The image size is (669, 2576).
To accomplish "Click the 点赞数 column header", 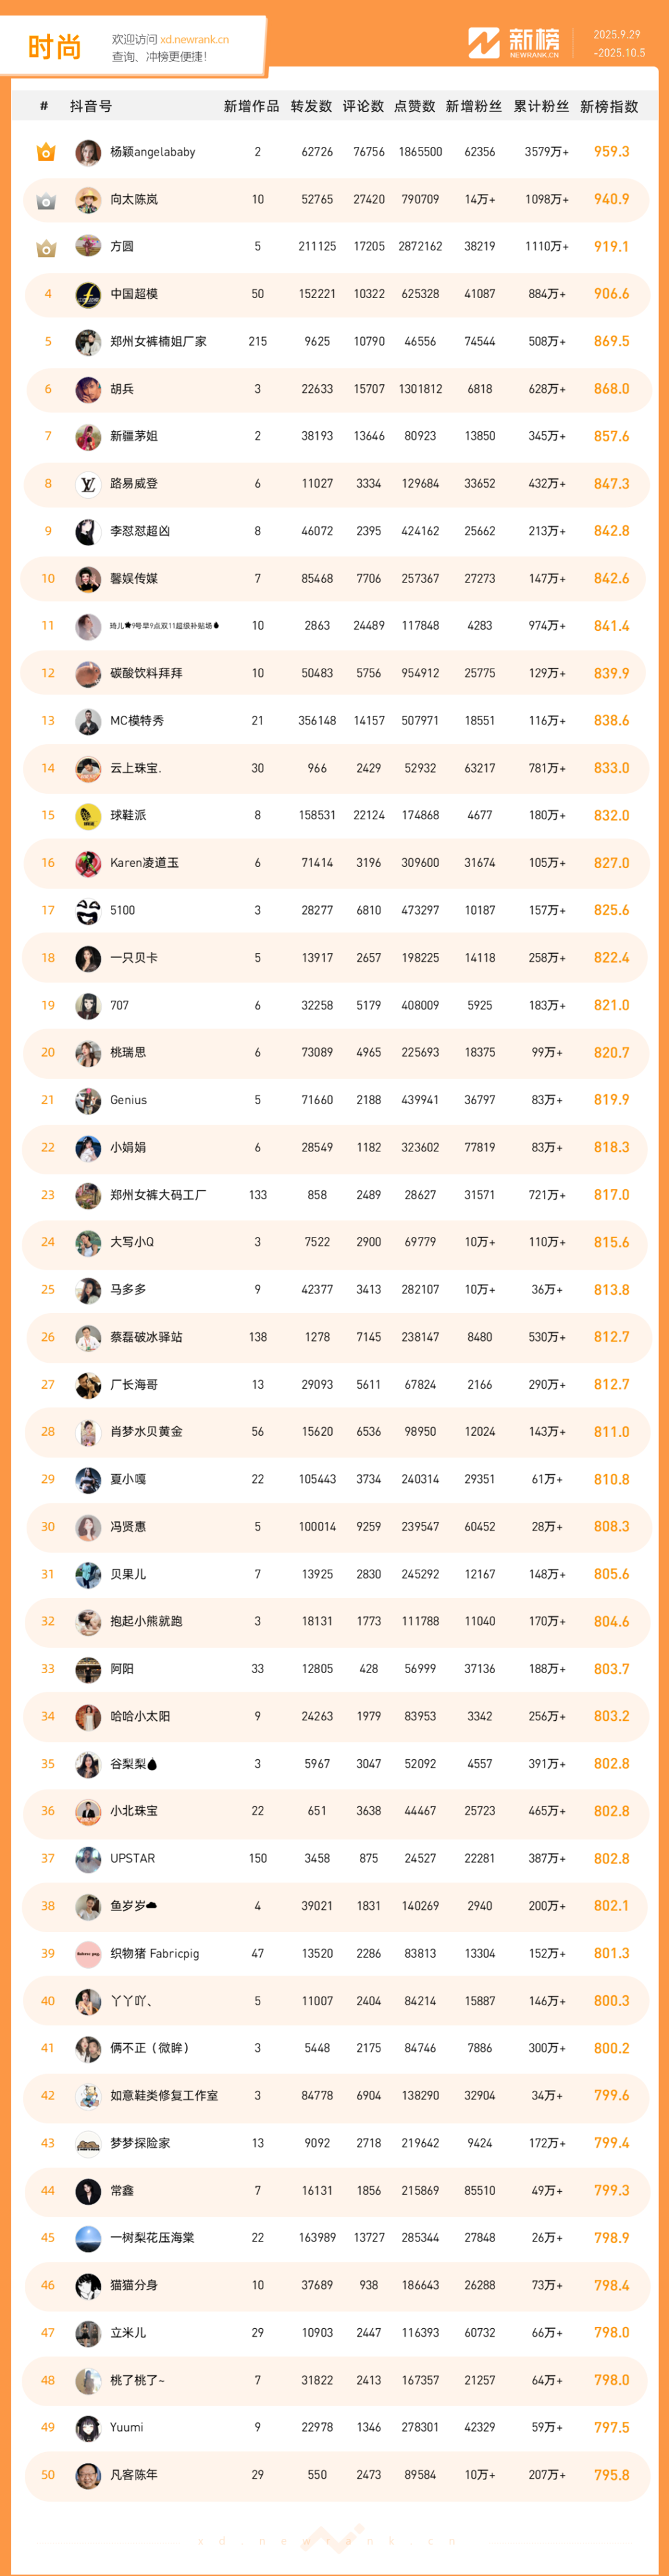I will (x=414, y=106).
